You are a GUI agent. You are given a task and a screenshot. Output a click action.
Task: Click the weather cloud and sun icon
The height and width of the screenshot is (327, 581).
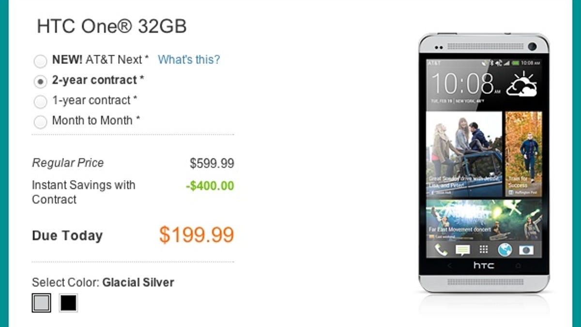coord(521,85)
